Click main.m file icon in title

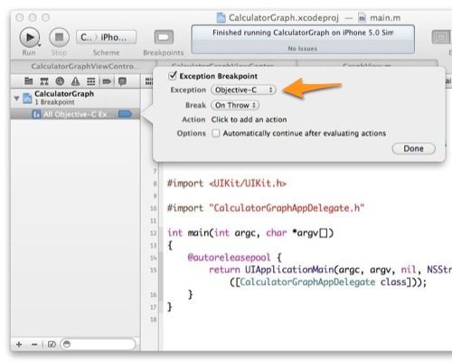[x=362, y=18]
